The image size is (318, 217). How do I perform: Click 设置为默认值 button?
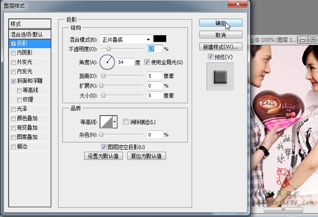coord(103,156)
